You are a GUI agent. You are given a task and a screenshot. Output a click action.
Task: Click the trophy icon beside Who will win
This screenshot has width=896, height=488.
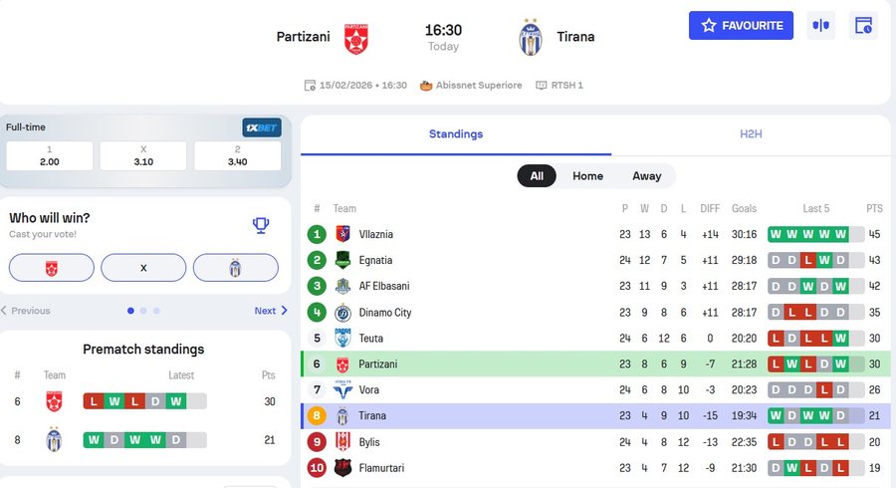click(261, 225)
